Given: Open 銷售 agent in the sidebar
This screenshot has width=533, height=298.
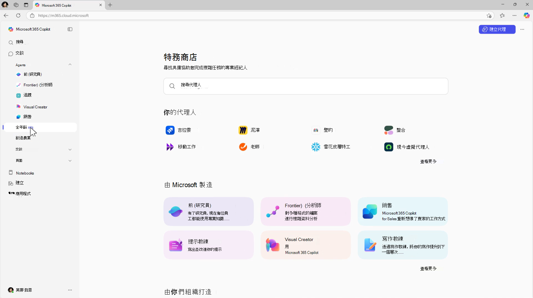Looking at the screenshot, I should tap(27, 117).
